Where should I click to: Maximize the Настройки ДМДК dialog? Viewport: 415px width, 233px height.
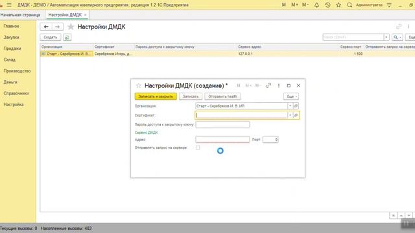coord(289,85)
